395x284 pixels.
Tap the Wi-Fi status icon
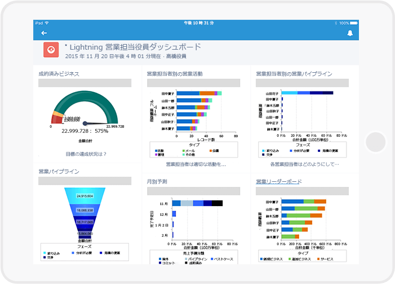tap(47, 23)
